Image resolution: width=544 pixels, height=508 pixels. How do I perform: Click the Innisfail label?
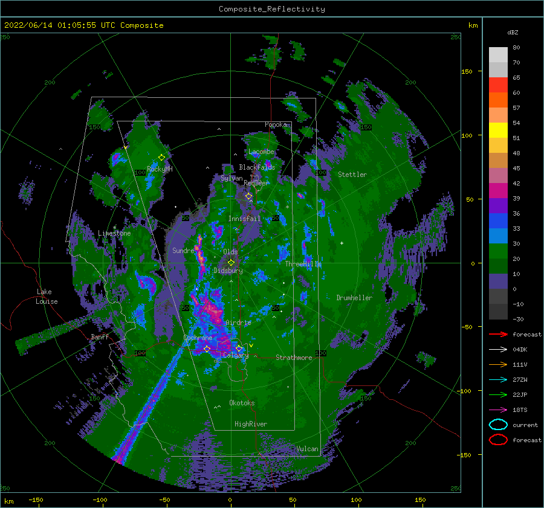tap(244, 219)
